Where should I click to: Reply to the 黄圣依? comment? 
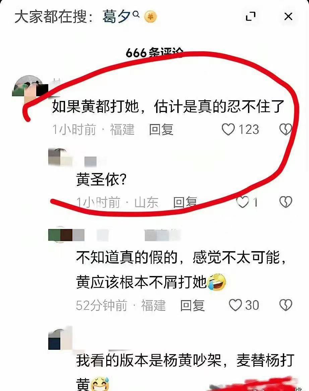(185, 202)
